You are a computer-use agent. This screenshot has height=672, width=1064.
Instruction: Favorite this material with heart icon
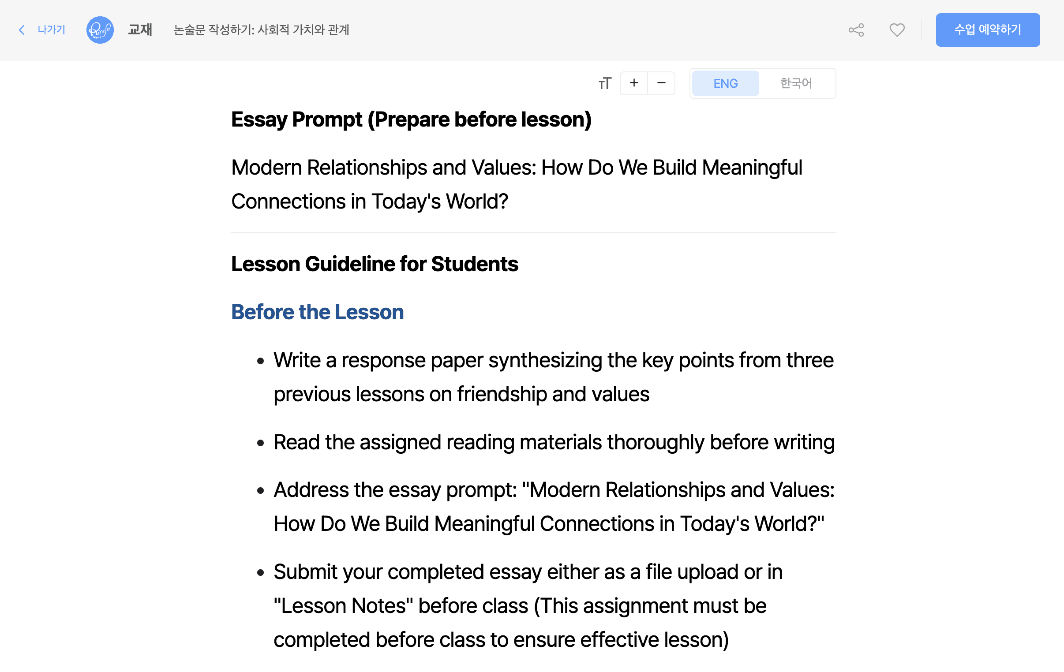[896, 30]
